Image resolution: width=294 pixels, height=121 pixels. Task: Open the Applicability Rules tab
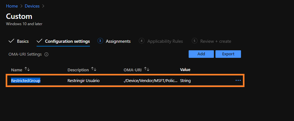165,41
